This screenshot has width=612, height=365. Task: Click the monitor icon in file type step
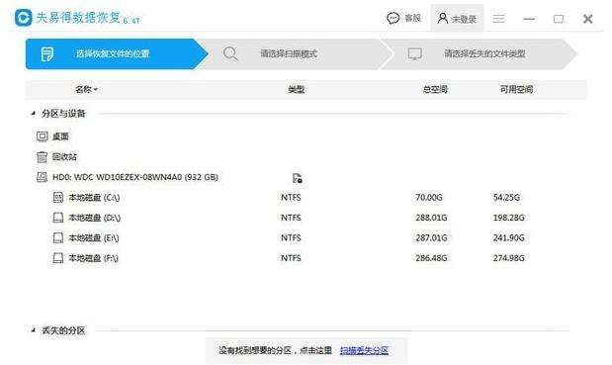414,53
